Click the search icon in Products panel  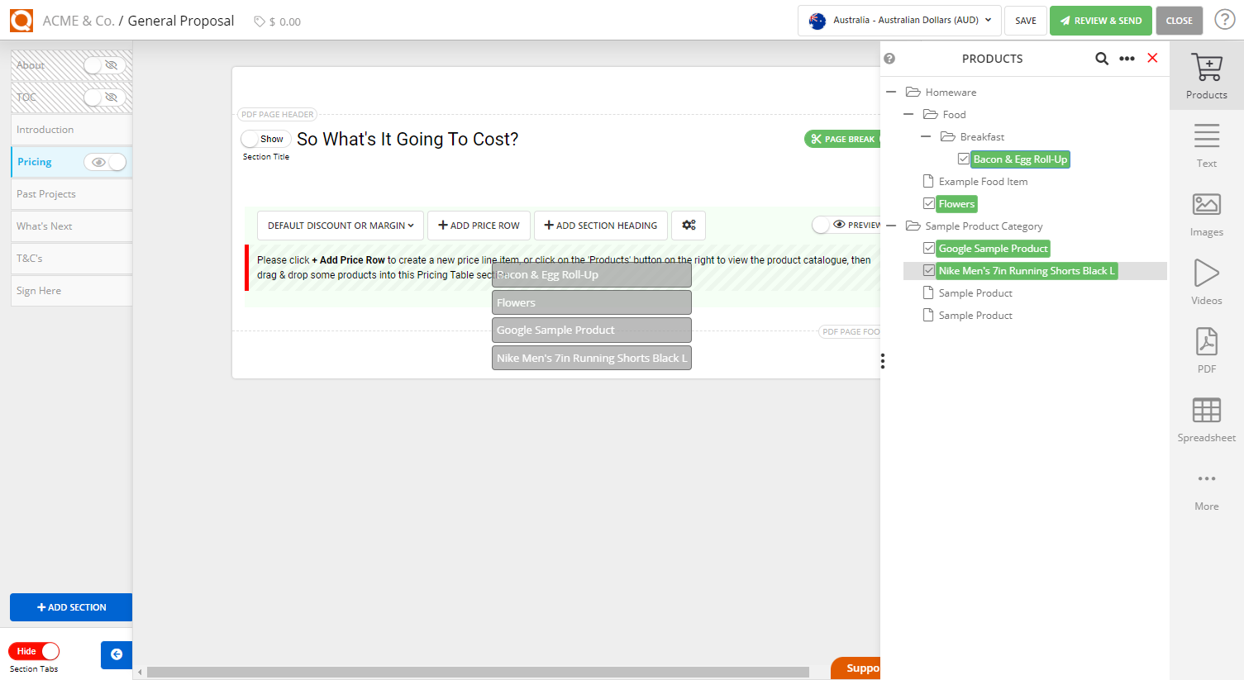coord(1102,59)
